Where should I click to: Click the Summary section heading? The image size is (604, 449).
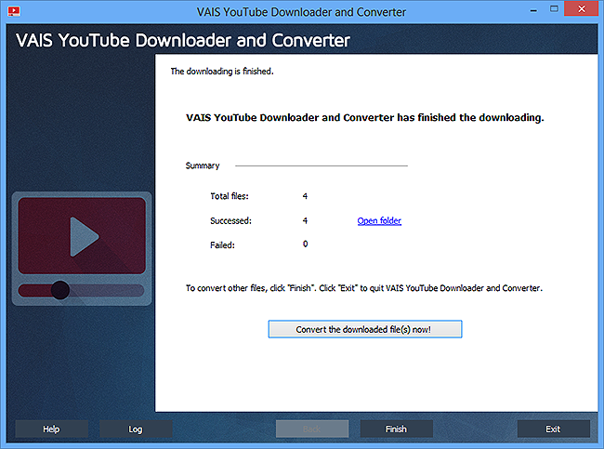pyautogui.click(x=203, y=165)
